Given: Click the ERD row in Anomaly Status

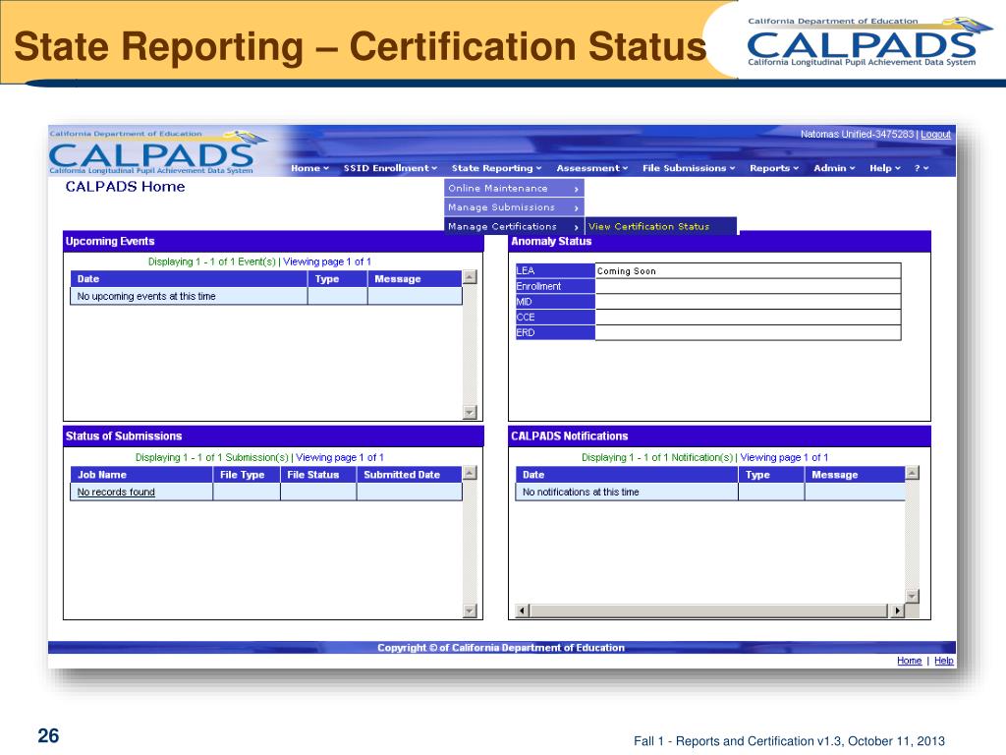Looking at the screenshot, I should [x=708, y=332].
